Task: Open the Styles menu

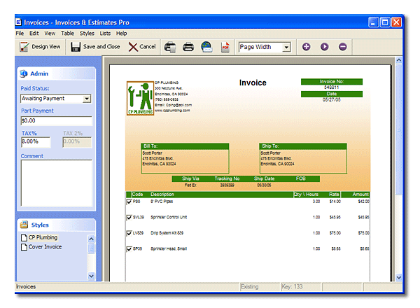Action: tap(87, 33)
